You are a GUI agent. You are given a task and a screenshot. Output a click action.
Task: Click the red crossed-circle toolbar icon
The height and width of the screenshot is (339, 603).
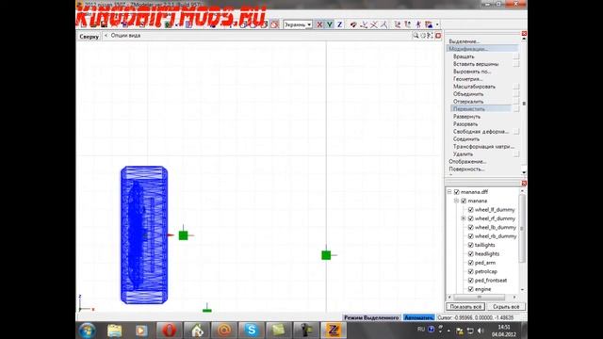(274, 24)
